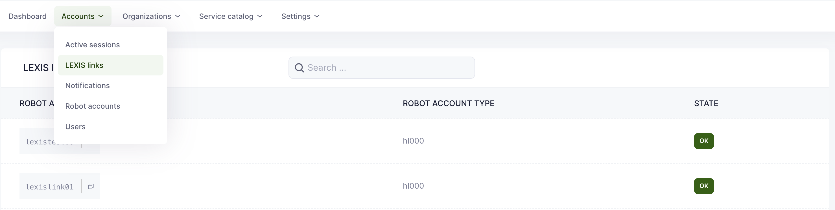Screen dimensions: 835x210
Task: Expand the Settings menu
Action: [x=300, y=16]
